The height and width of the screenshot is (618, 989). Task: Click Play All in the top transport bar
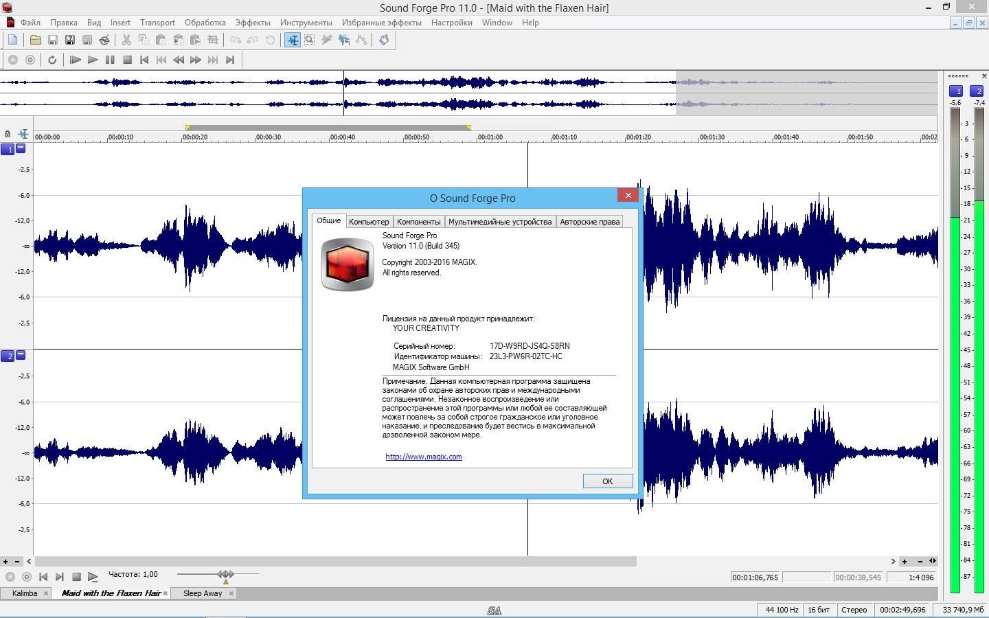(76, 60)
